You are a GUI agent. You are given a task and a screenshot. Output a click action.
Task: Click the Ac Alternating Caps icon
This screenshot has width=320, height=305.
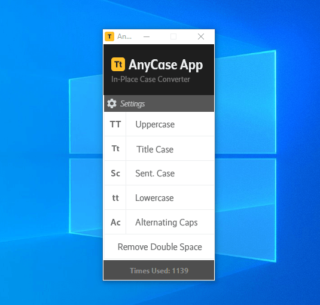click(115, 222)
